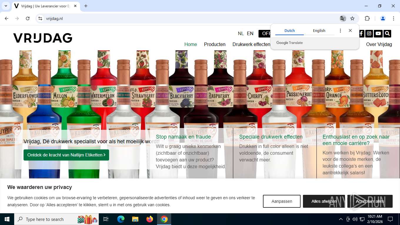Click the browser back arrow

point(6,18)
